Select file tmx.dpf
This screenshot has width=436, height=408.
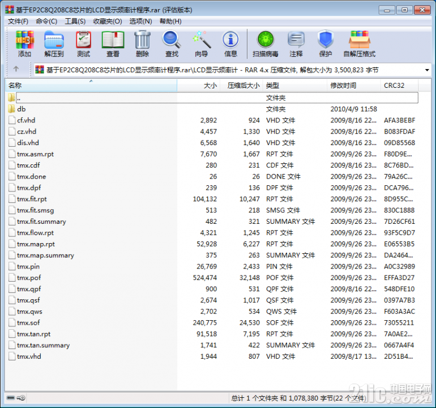(x=29, y=188)
